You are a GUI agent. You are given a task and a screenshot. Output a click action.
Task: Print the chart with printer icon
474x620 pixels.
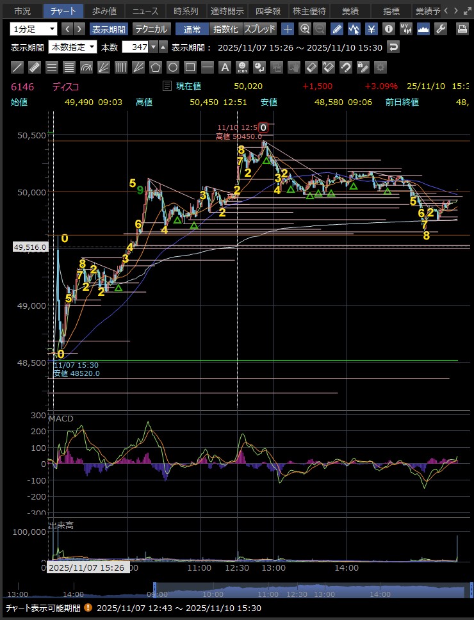coord(462,29)
